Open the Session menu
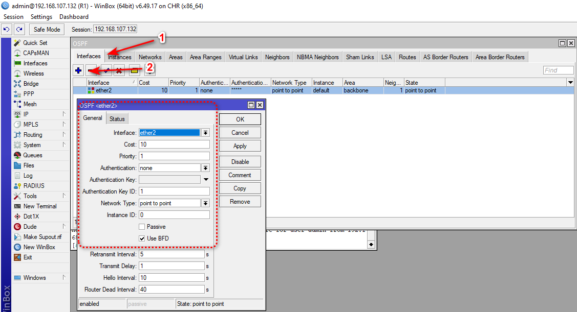The width and height of the screenshot is (577, 312). click(x=13, y=16)
